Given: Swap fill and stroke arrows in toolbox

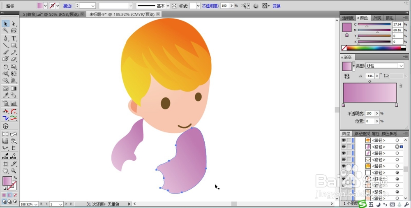Looking at the screenshot, I should pos(15,178).
